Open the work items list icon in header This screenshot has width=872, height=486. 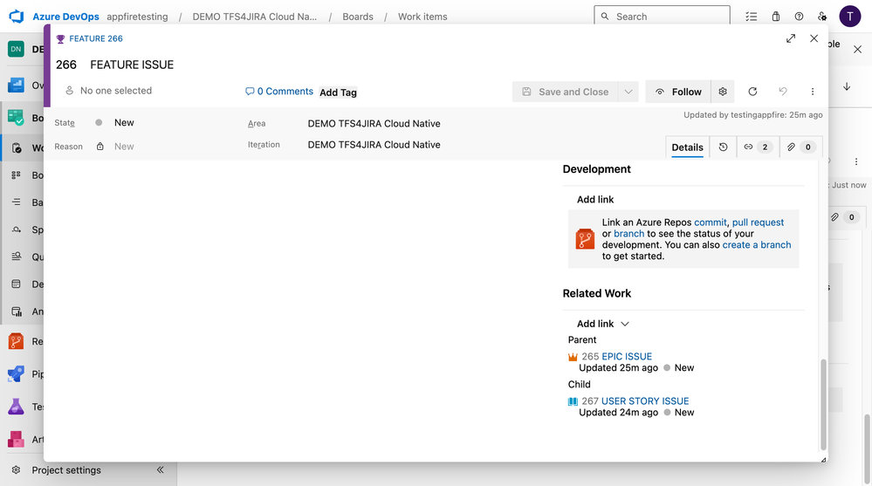pos(752,17)
